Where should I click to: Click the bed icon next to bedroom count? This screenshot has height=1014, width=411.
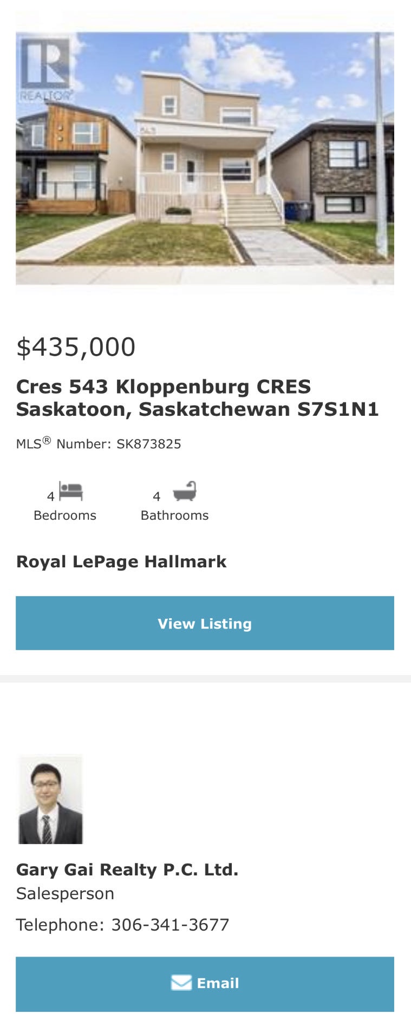[x=71, y=491]
